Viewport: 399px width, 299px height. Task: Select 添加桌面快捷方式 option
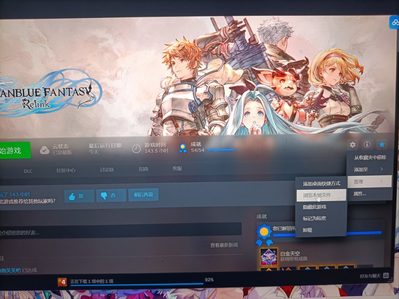pos(321,184)
